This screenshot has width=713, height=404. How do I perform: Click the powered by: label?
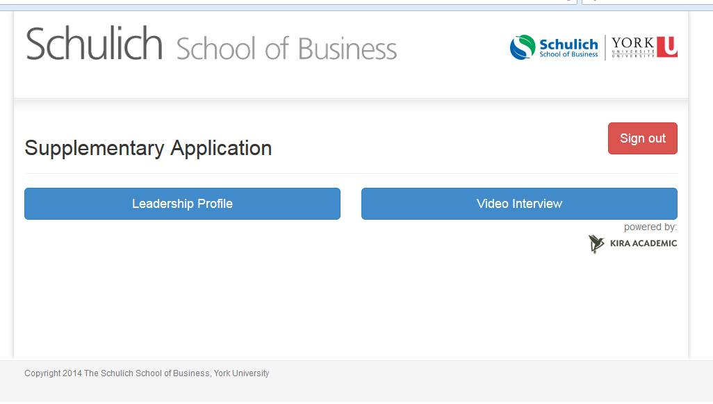[650, 227]
